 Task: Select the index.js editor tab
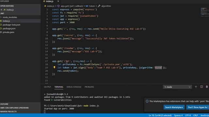tap(51, 1)
